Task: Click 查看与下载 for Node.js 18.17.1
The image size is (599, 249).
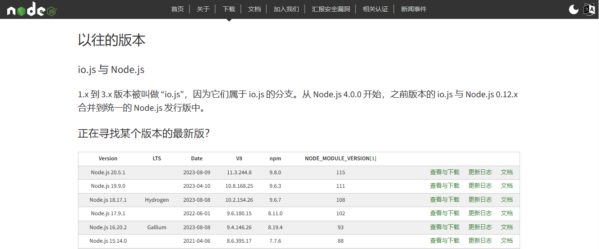Action: coord(445,199)
